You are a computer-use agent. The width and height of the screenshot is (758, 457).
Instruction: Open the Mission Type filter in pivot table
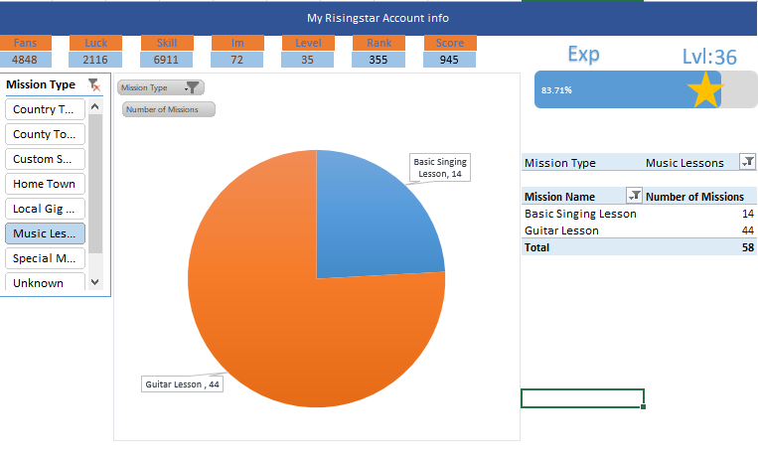(747, 162)
